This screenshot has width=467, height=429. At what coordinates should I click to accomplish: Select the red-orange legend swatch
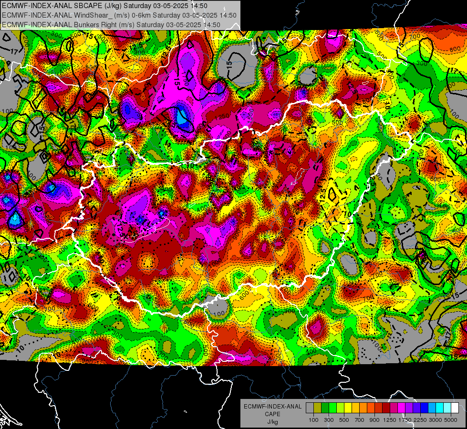coord(371,408)
